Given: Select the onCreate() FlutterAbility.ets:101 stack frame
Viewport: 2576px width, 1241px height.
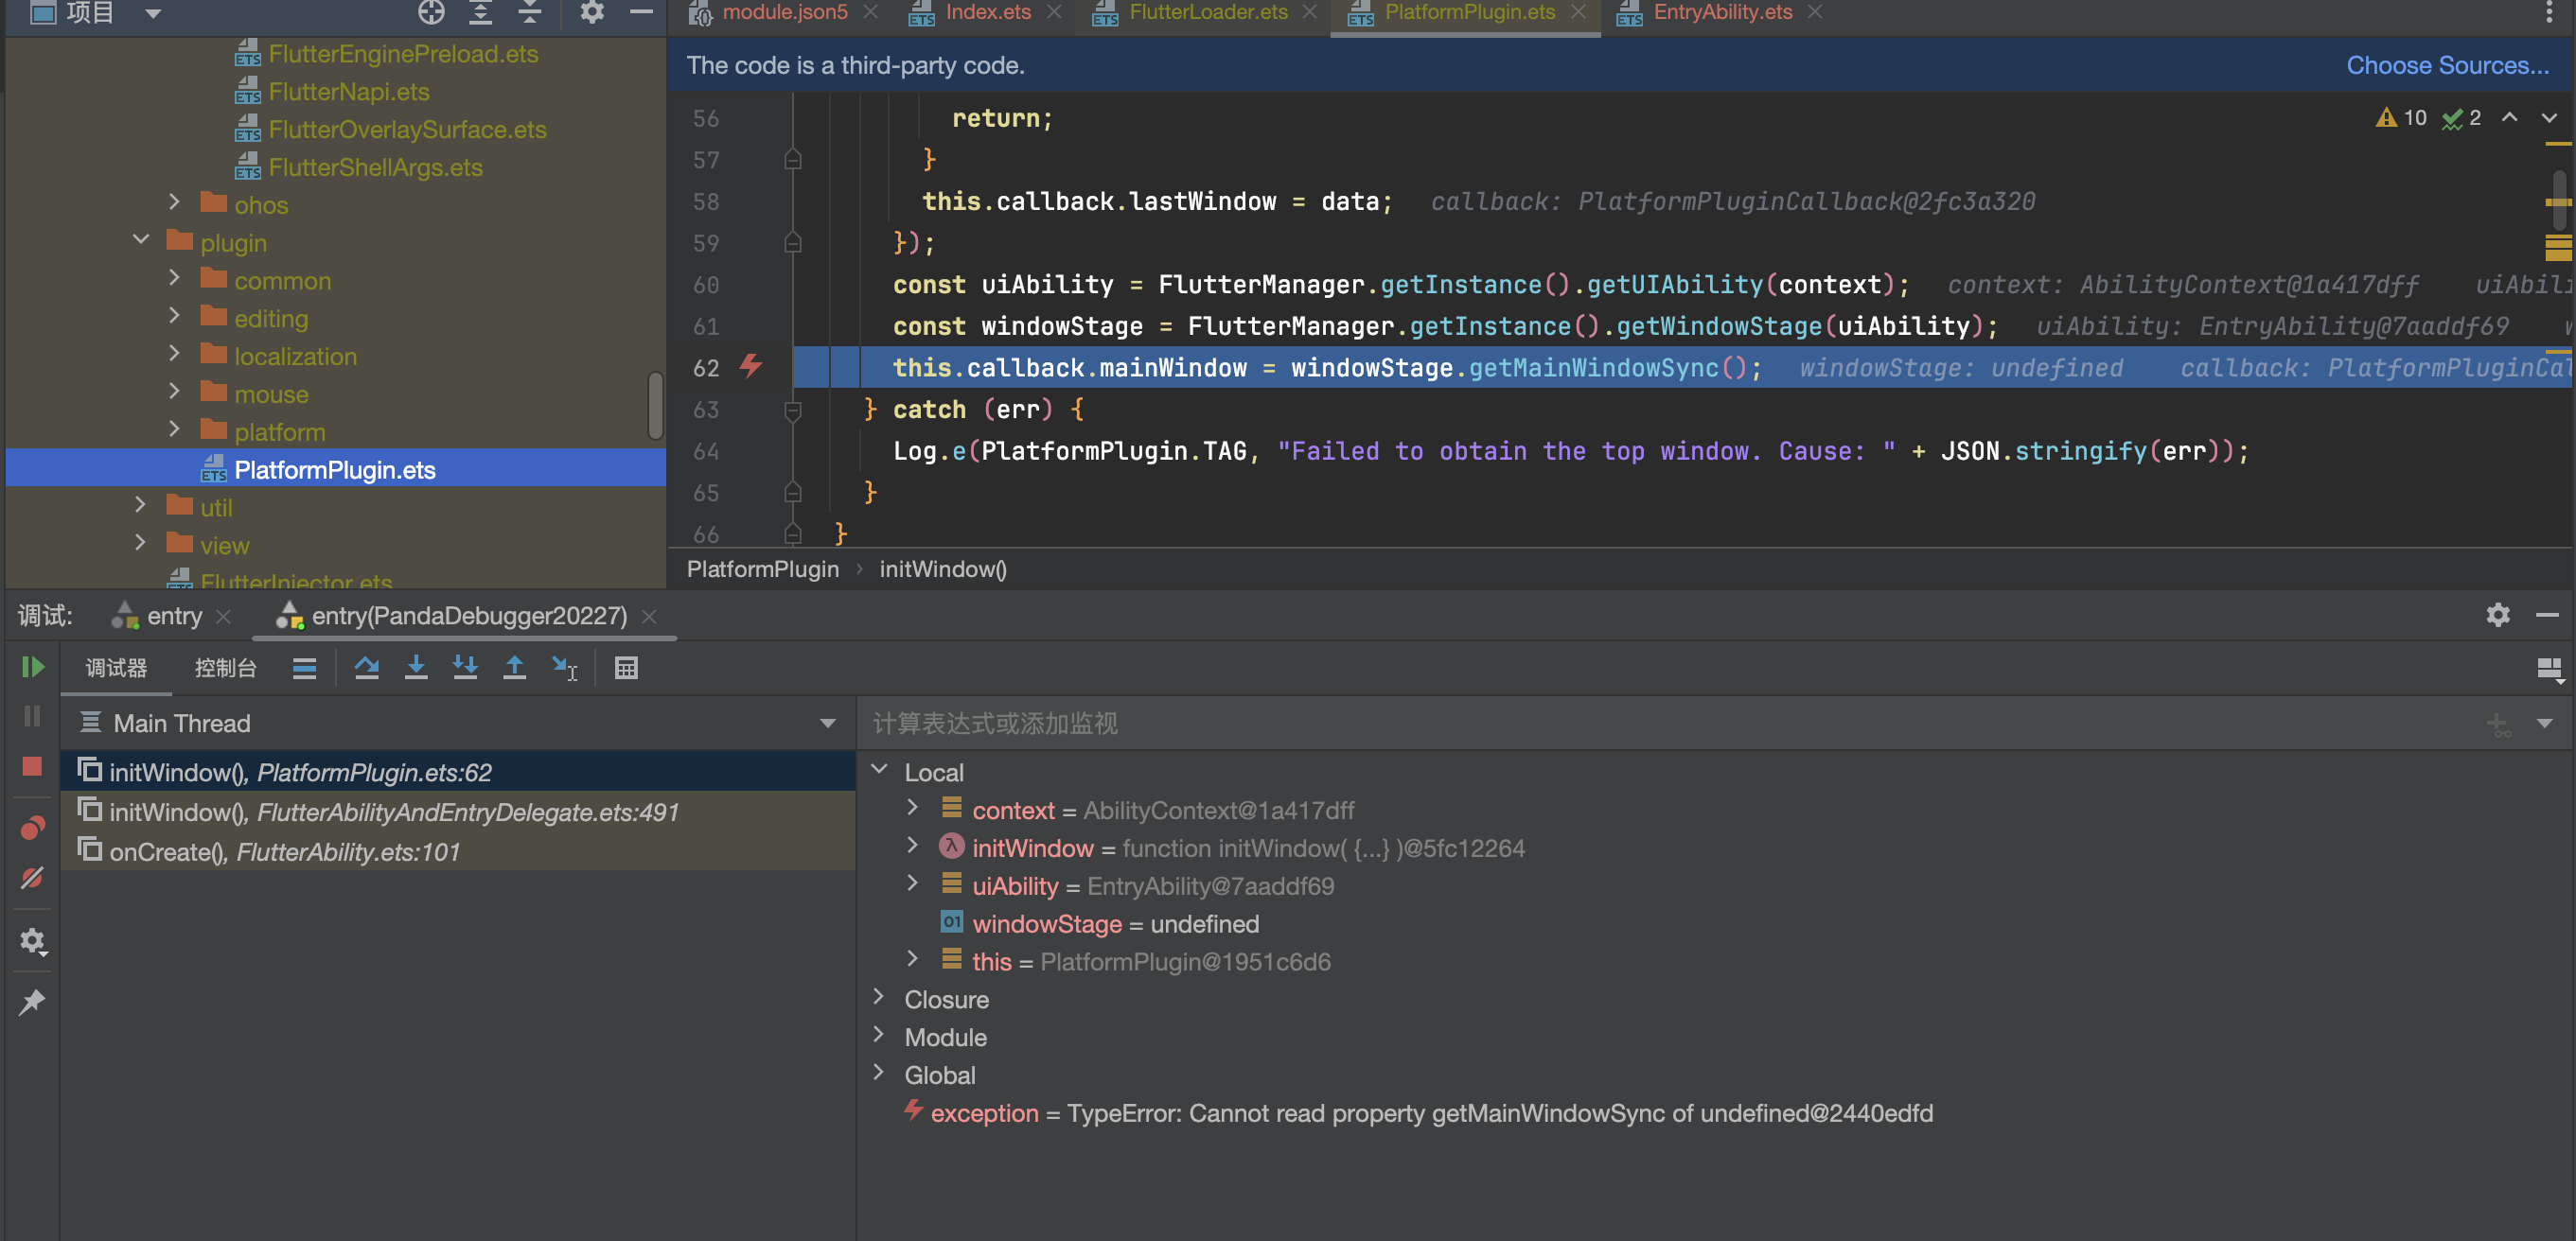Looking at the screenshot, I should coord(285,851).
